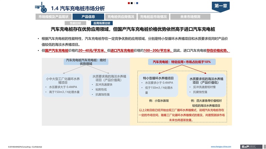Screen dimensions: 266x149
Task: Select the 市场规模及产品现状 tab
Action: (x=53, y=17)
